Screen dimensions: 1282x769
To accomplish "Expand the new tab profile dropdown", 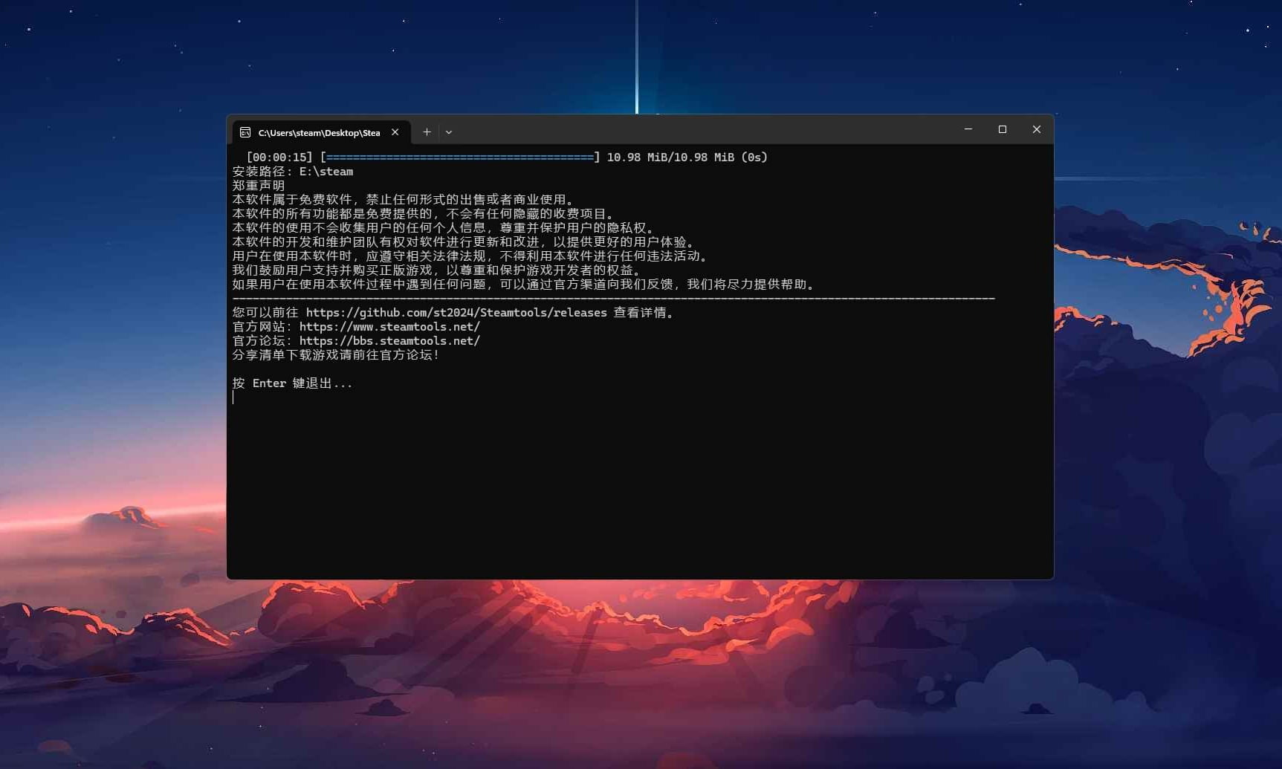I will tap(449, 132).
